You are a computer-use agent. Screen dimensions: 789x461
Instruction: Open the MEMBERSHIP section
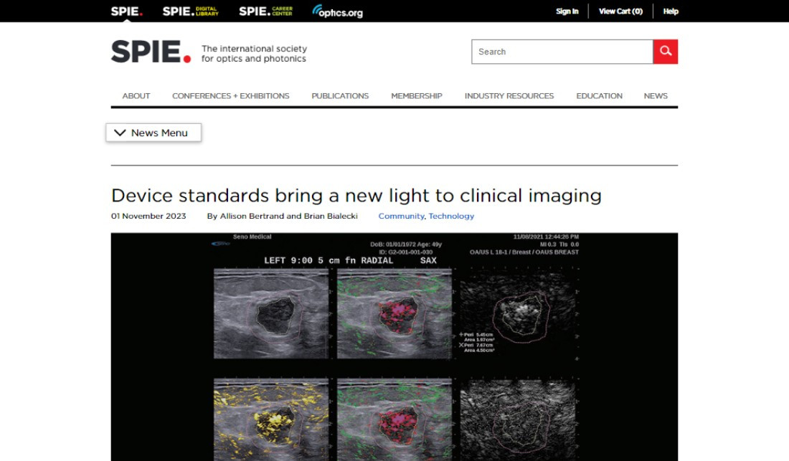click(x=416, y=95)
